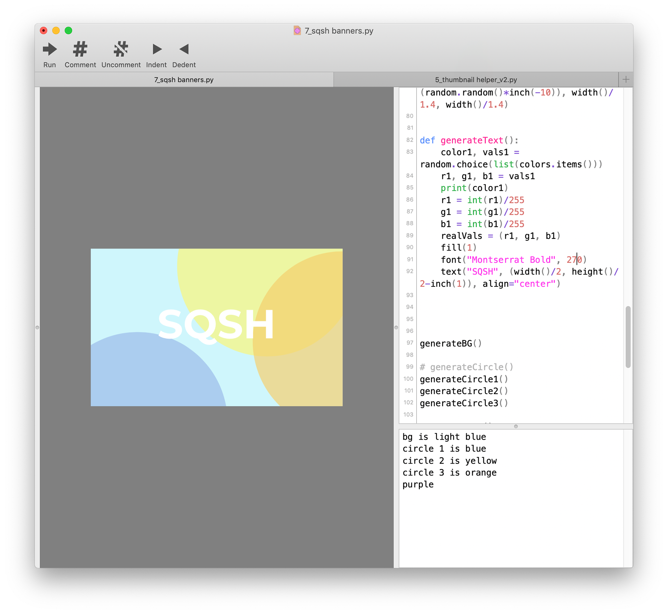
Task: Click the font size value 270
Action: (x=574, y=260)
